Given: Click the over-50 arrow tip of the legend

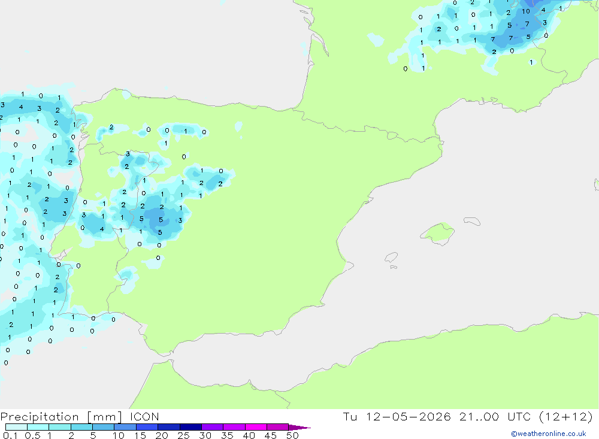Looking at the screenshot, I should (x=299, y=428).
